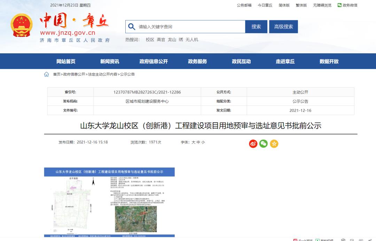Viewport: 376px width, 241px height.
Task: Enable 无障碍浏览 accessibility browsing
Action: 322,5
